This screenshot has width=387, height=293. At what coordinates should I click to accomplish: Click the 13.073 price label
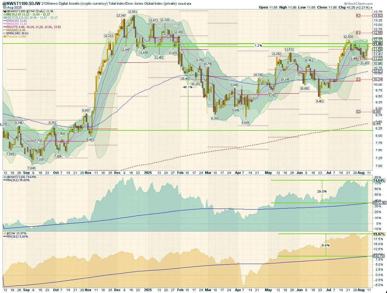[153, 20]
